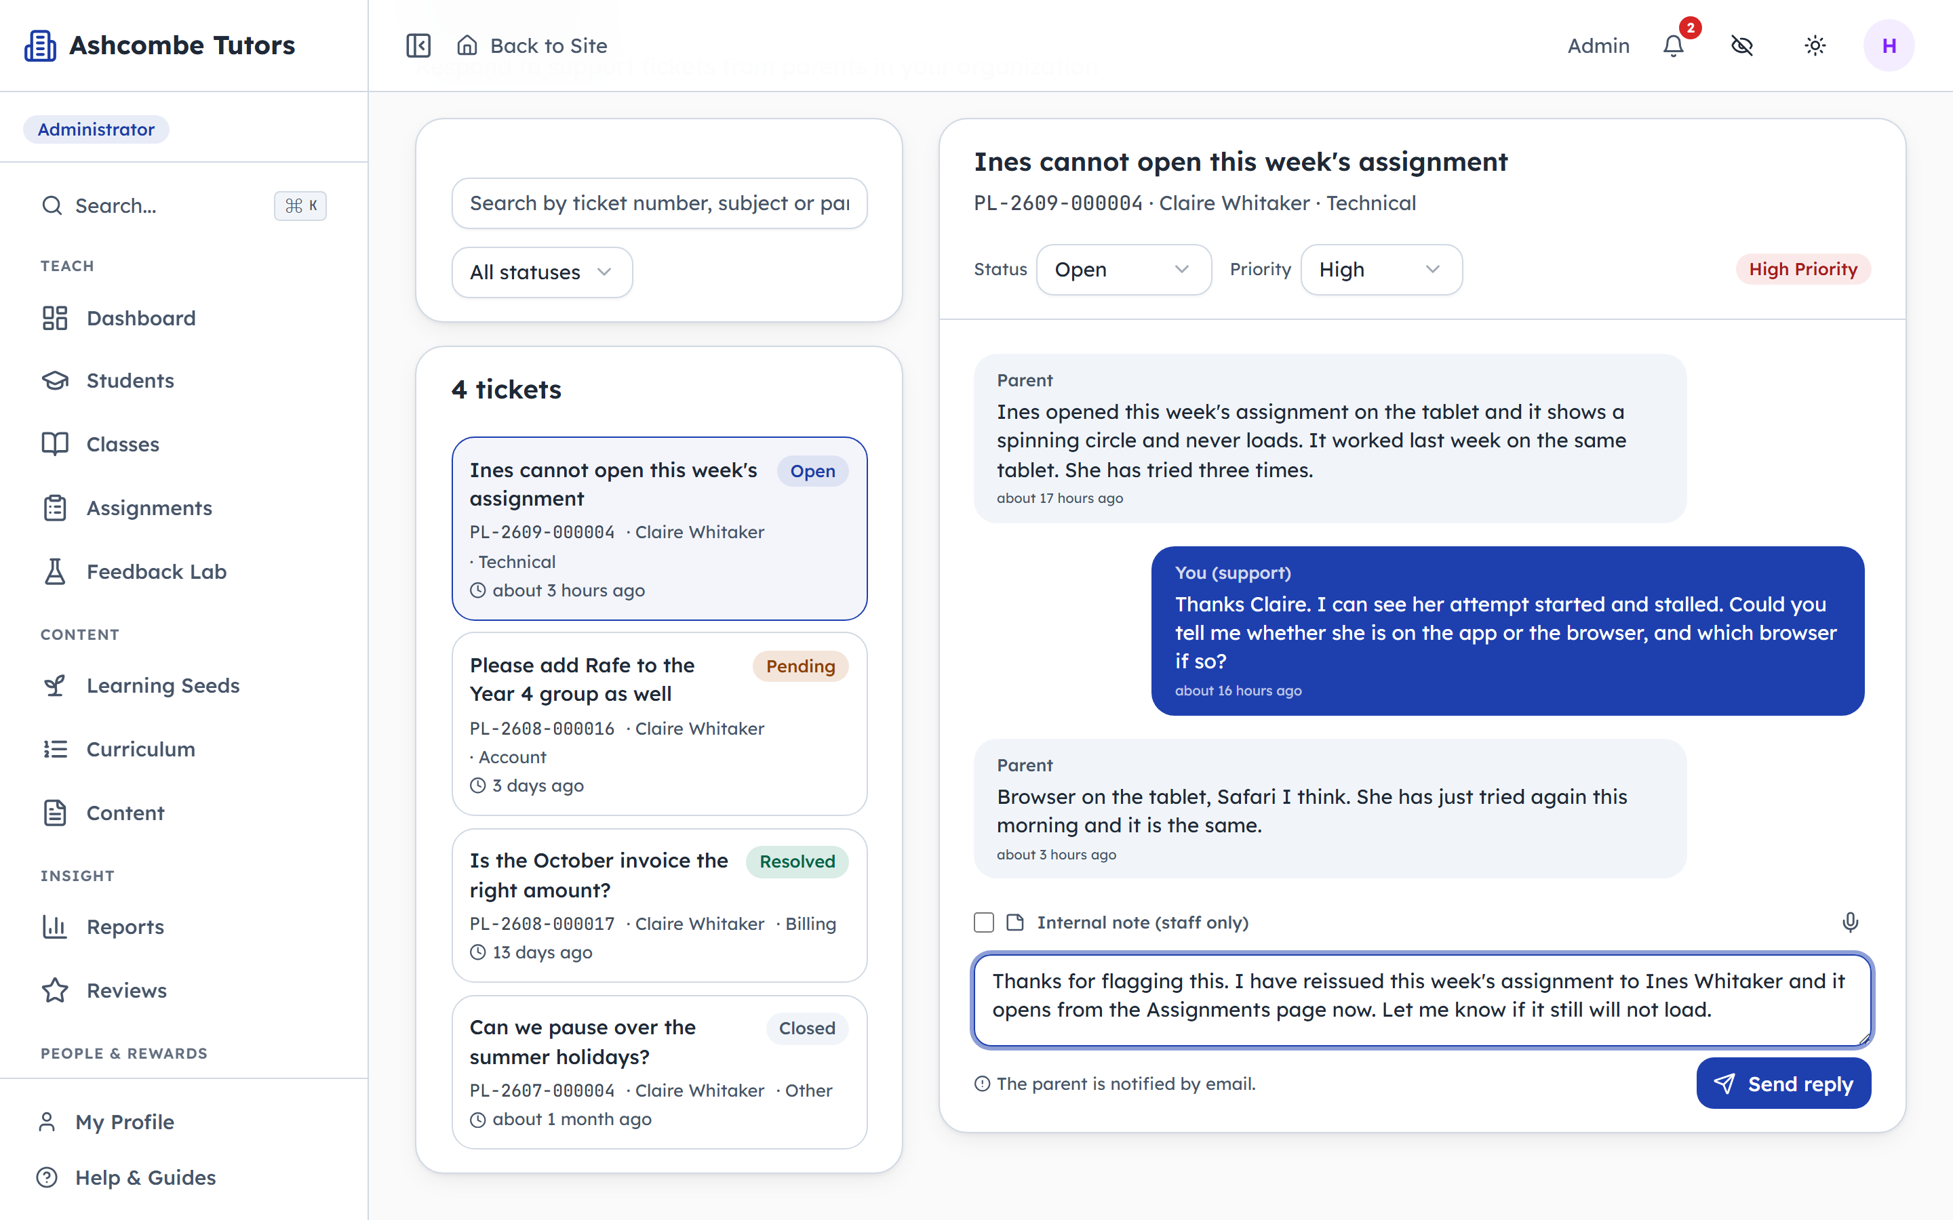
Task: Click the Dashboard grid icon
Action: click(x=55, y=318)
